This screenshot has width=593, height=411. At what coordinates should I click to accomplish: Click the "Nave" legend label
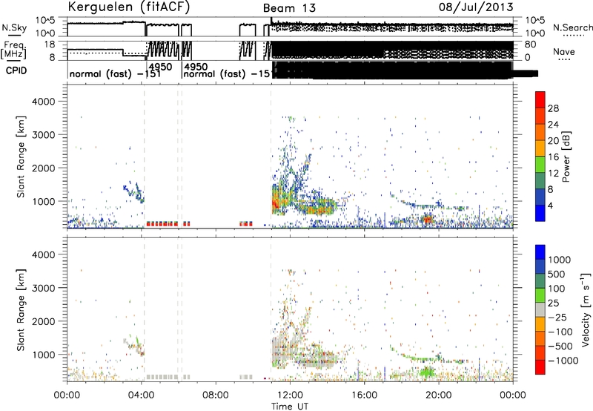coord(564,51)
